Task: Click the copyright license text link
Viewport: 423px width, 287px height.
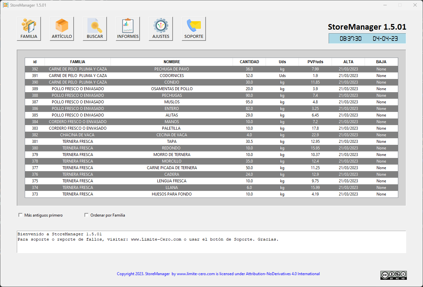Action: [218, 274]
